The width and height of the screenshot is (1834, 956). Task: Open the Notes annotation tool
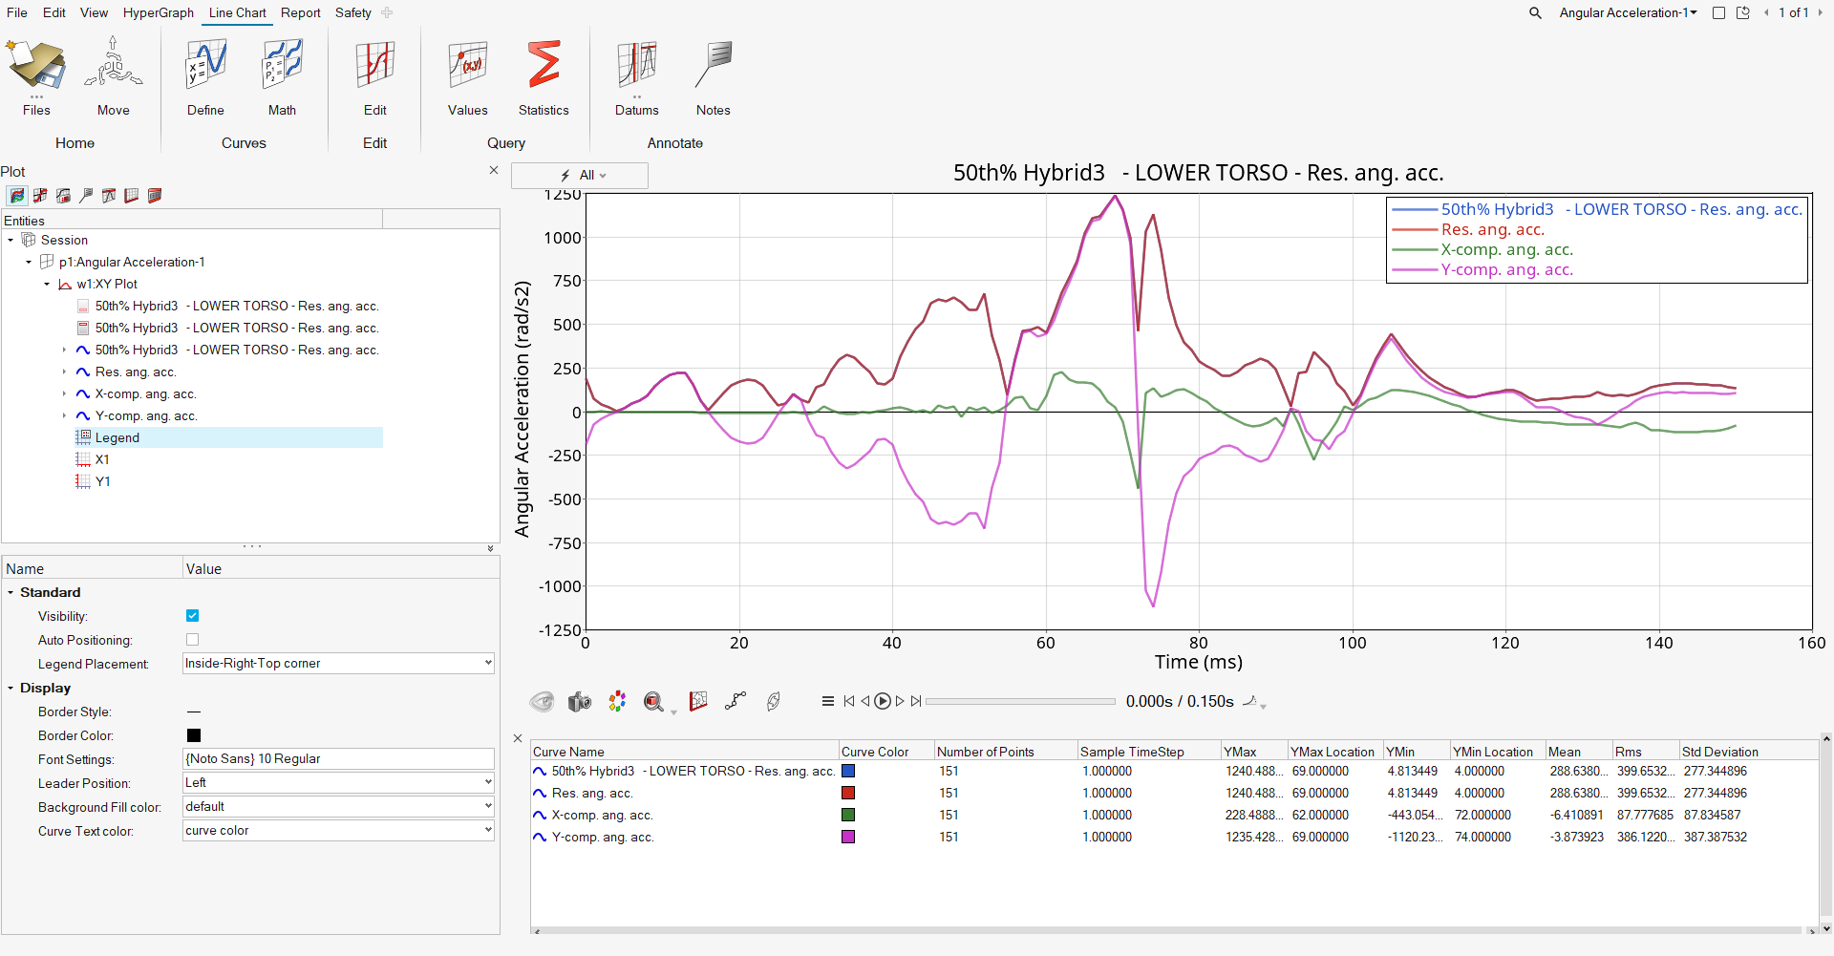pyautogui.click(x=713, y=67)
